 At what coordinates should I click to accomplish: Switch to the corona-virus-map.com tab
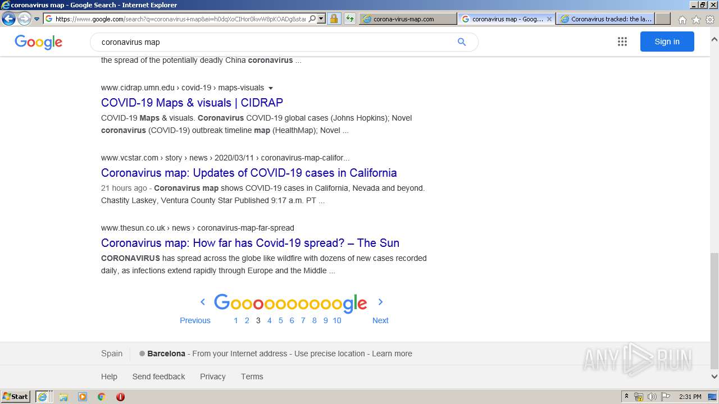[x=408, y=19]
